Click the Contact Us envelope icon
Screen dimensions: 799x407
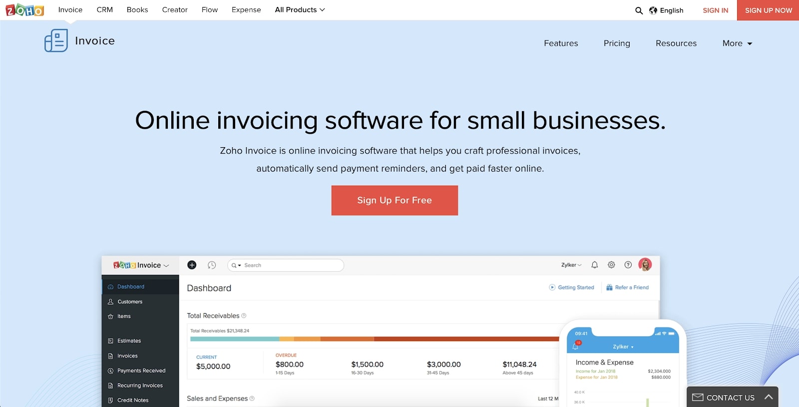[x=698, y=398]
